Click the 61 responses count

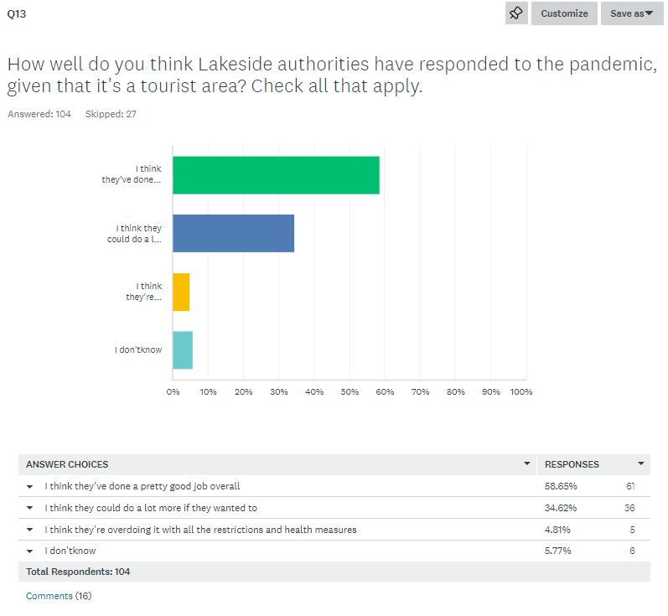click(x=630, y=486)
